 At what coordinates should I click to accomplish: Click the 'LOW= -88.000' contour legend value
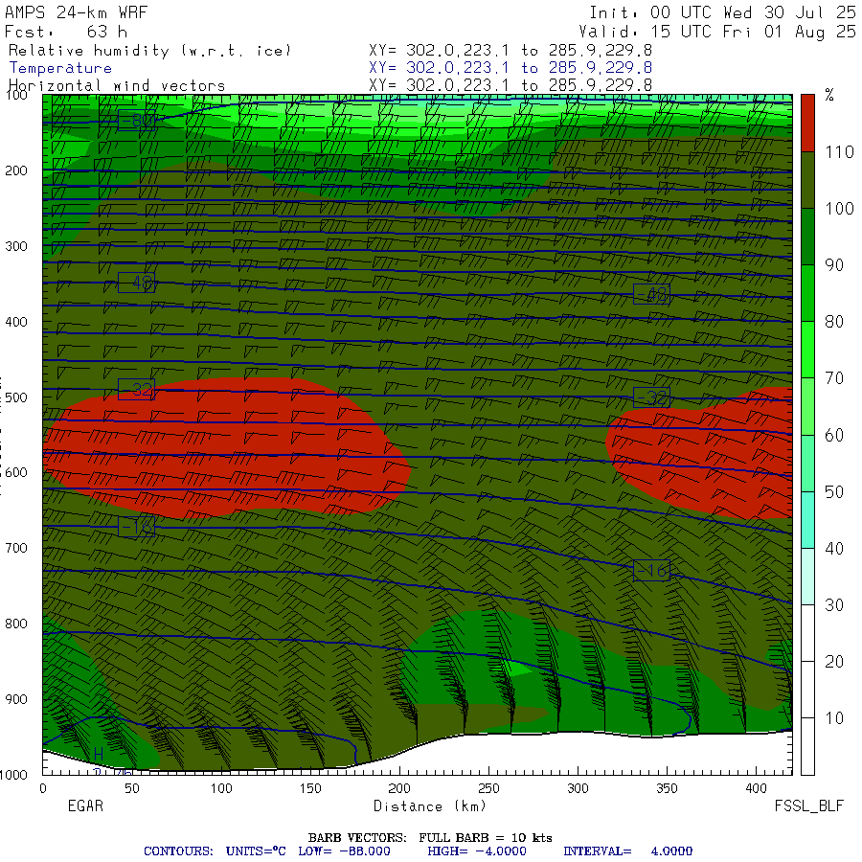click(x=344, y=851)
